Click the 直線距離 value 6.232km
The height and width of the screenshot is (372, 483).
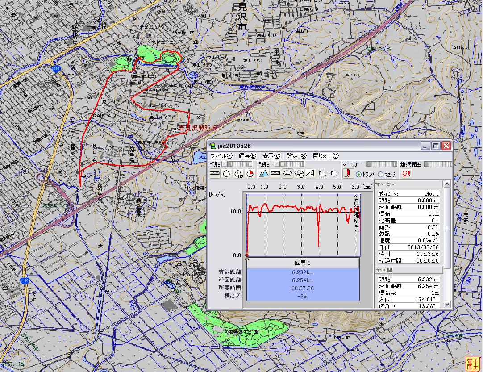tap(303, 272)
